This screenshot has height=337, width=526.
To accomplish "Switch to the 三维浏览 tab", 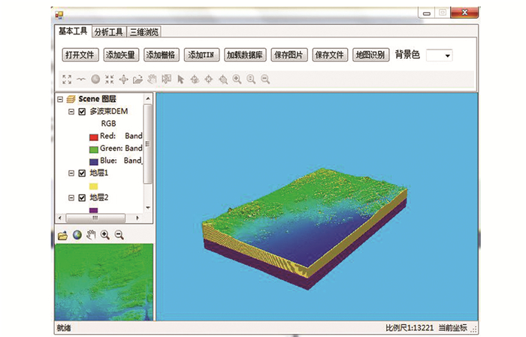I will tap(144, 32).
